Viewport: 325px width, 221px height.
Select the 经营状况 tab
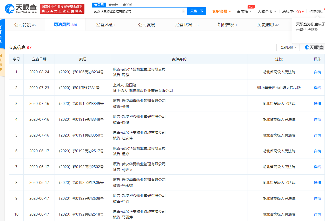point(187,25)
